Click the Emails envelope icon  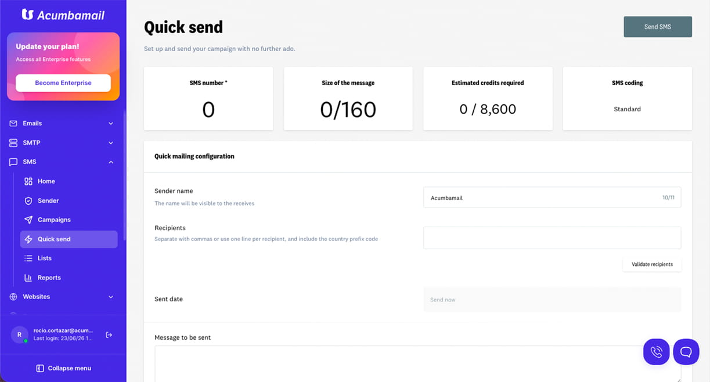click(x=13, y=123)
